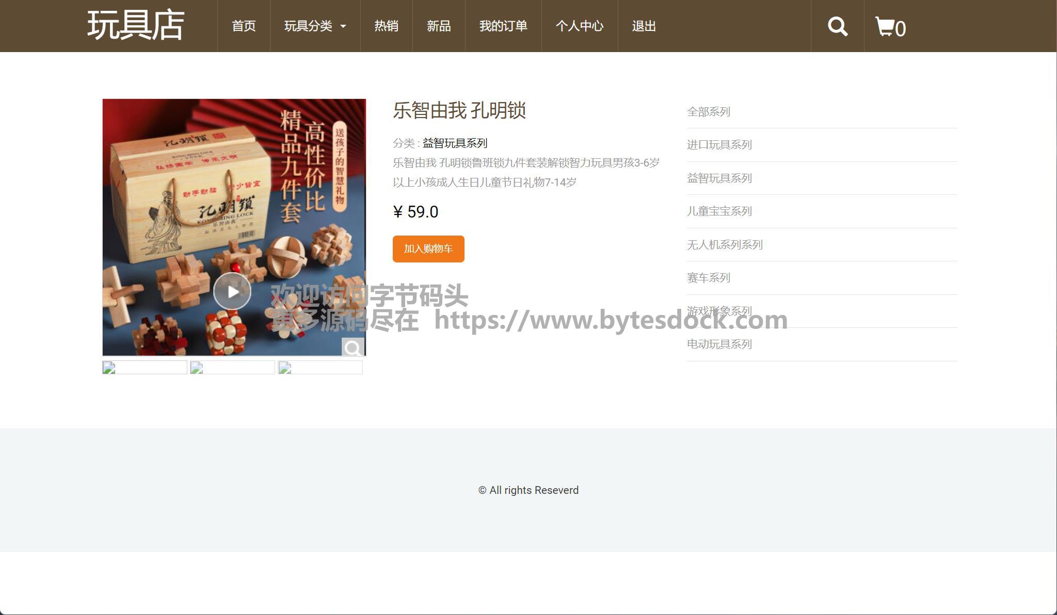
Task: Click the search magnifier icon in header
Action: [837, 26]
